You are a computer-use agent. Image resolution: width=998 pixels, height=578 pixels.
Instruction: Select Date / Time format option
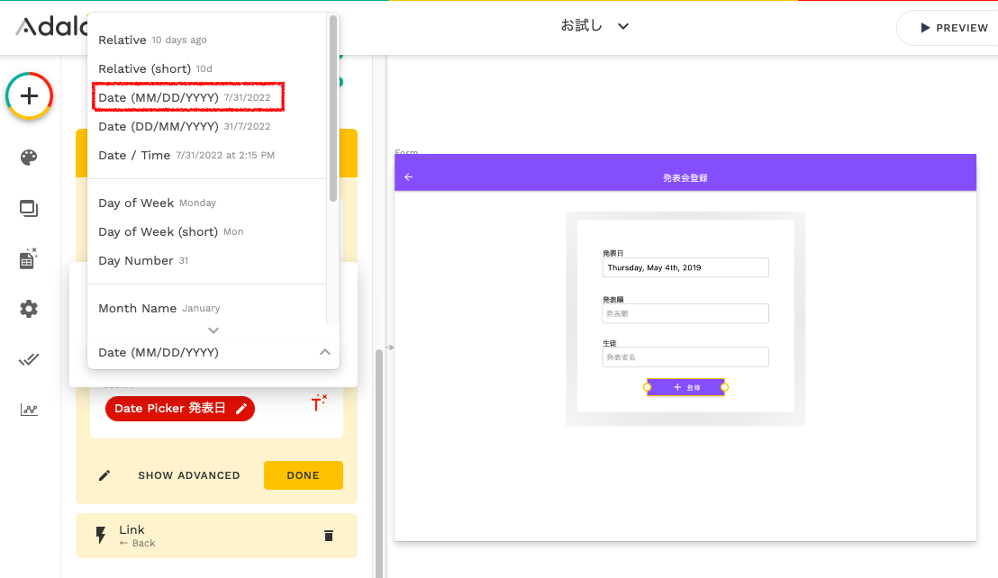(x=207, y=155)
